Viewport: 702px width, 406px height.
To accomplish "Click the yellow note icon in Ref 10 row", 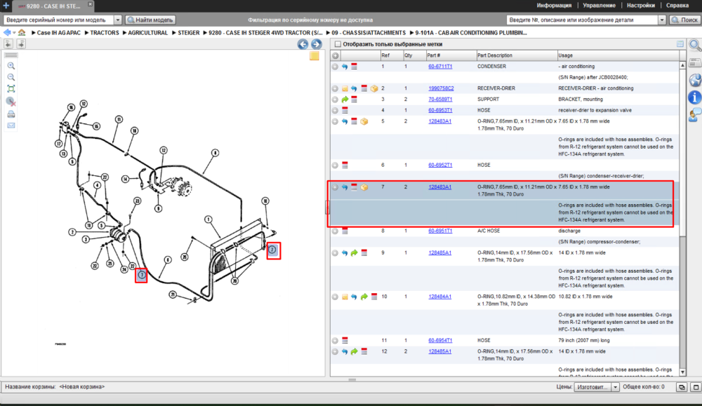I will [x=345, y=297].
